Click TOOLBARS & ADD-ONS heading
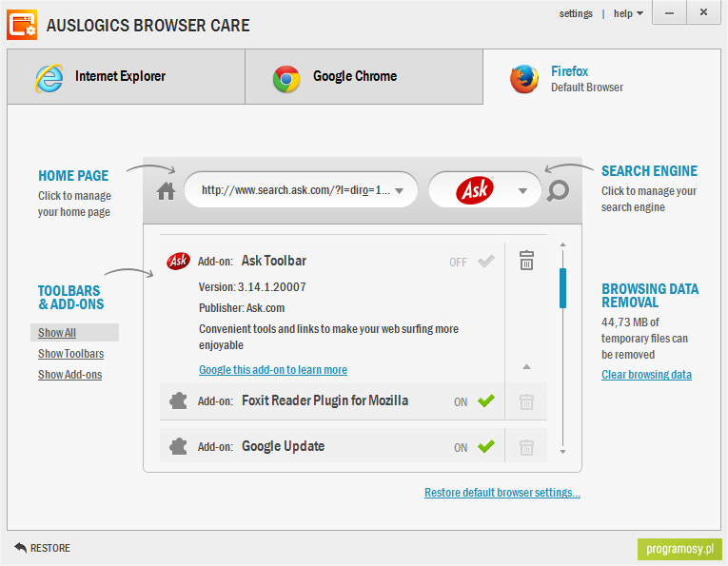Viewport: 728px width, 566px height. (x=71, y=298)
